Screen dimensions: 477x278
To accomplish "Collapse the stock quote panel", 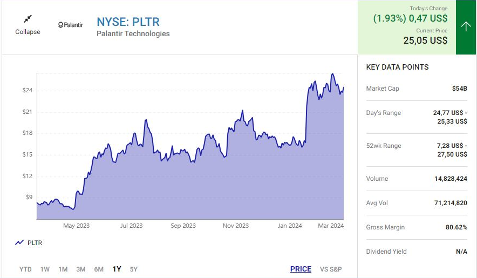I will pyautogui.click(x=28, y=32).
